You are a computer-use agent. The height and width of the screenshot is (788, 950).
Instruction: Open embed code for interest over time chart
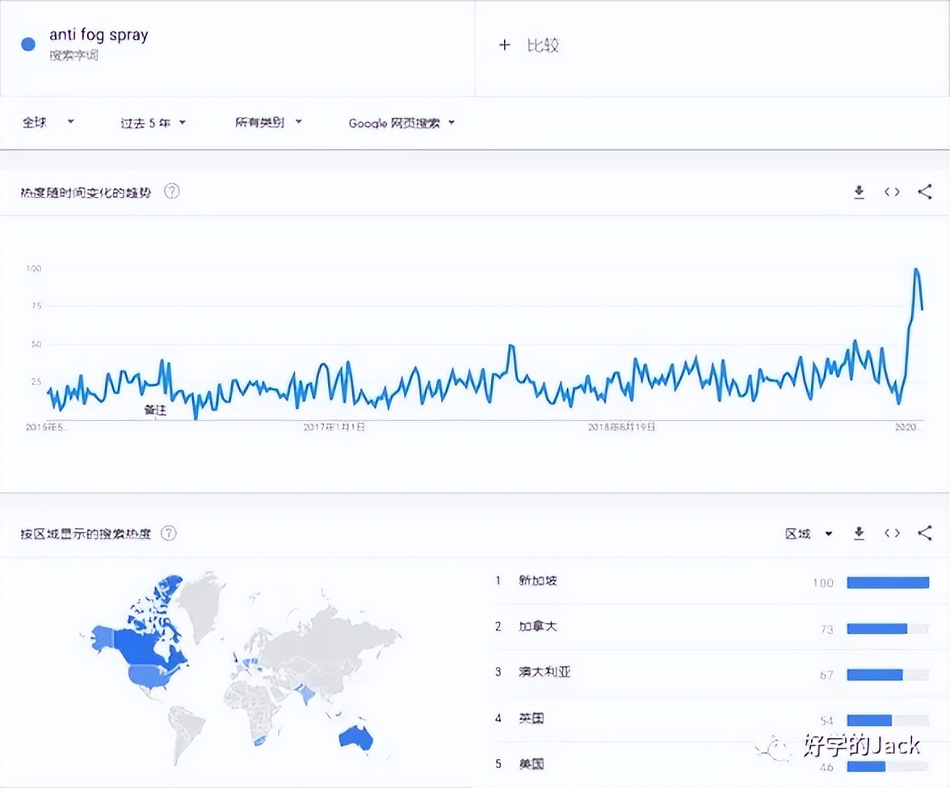pos(892,192)
